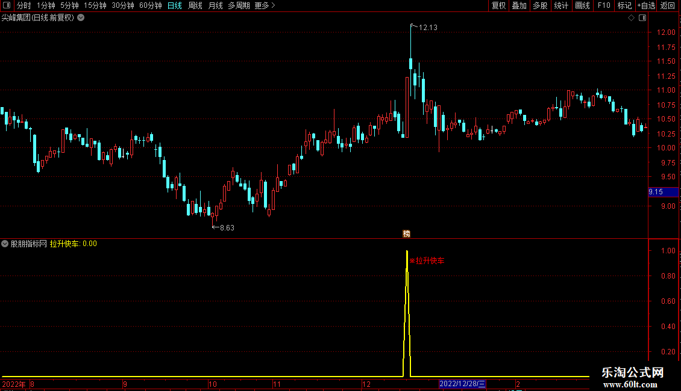
Task: Click the 2022/12/28/三 date label
Action: pos(462,384)
